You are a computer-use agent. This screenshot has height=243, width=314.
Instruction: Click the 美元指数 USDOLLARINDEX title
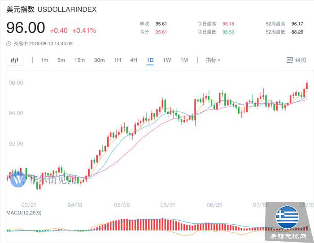(x=51, y=9)
